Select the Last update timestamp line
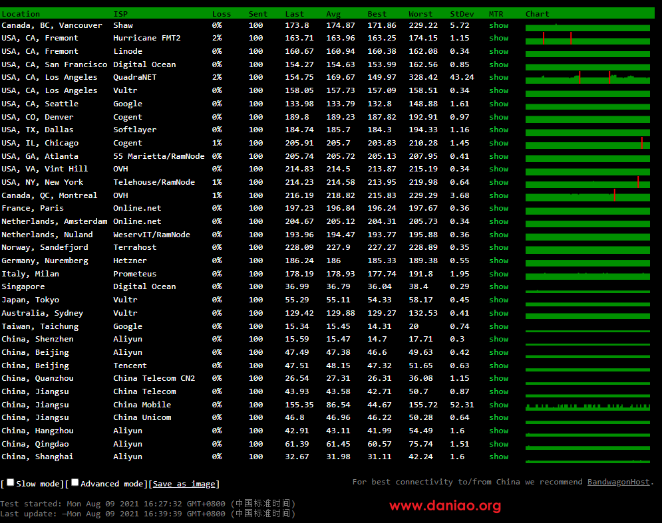Viewport: 662px width, 523px height. pyautogui.click(x=147, y=514)
